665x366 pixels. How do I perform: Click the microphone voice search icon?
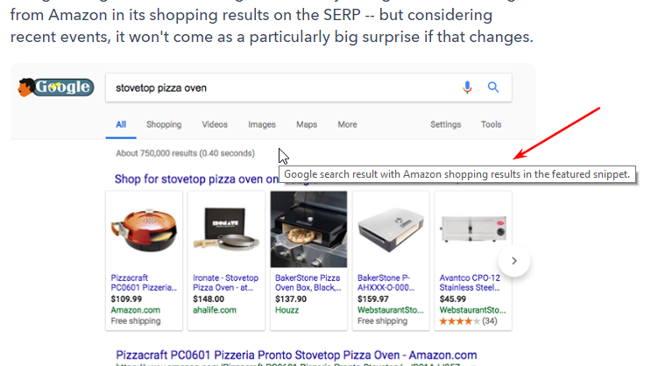click(467, 88)
